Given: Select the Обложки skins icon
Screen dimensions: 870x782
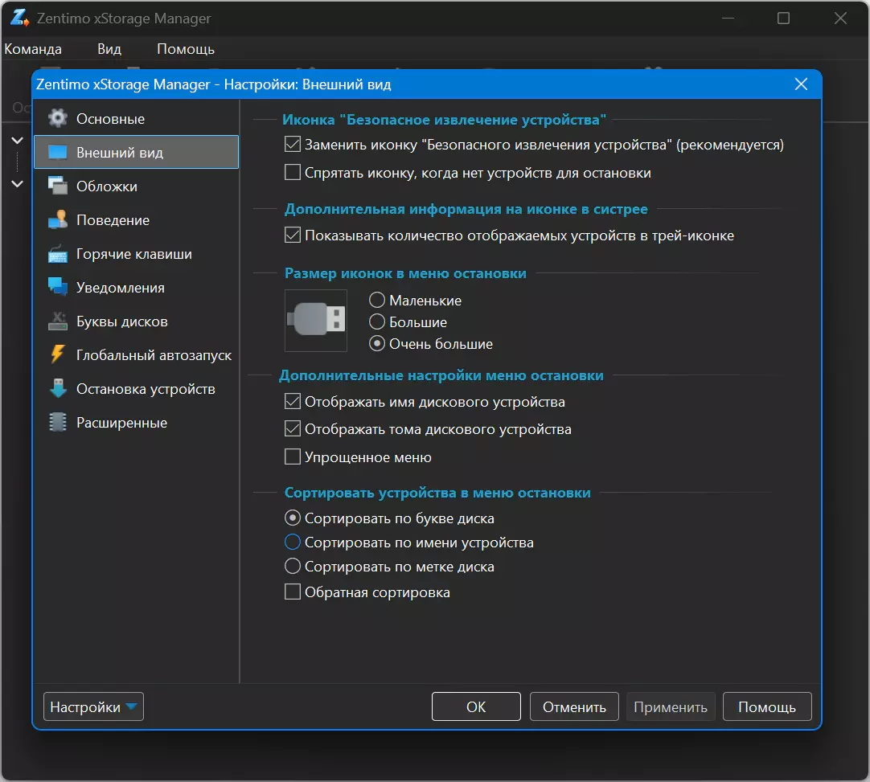Looking at the screenshot, I should point(58,186).
